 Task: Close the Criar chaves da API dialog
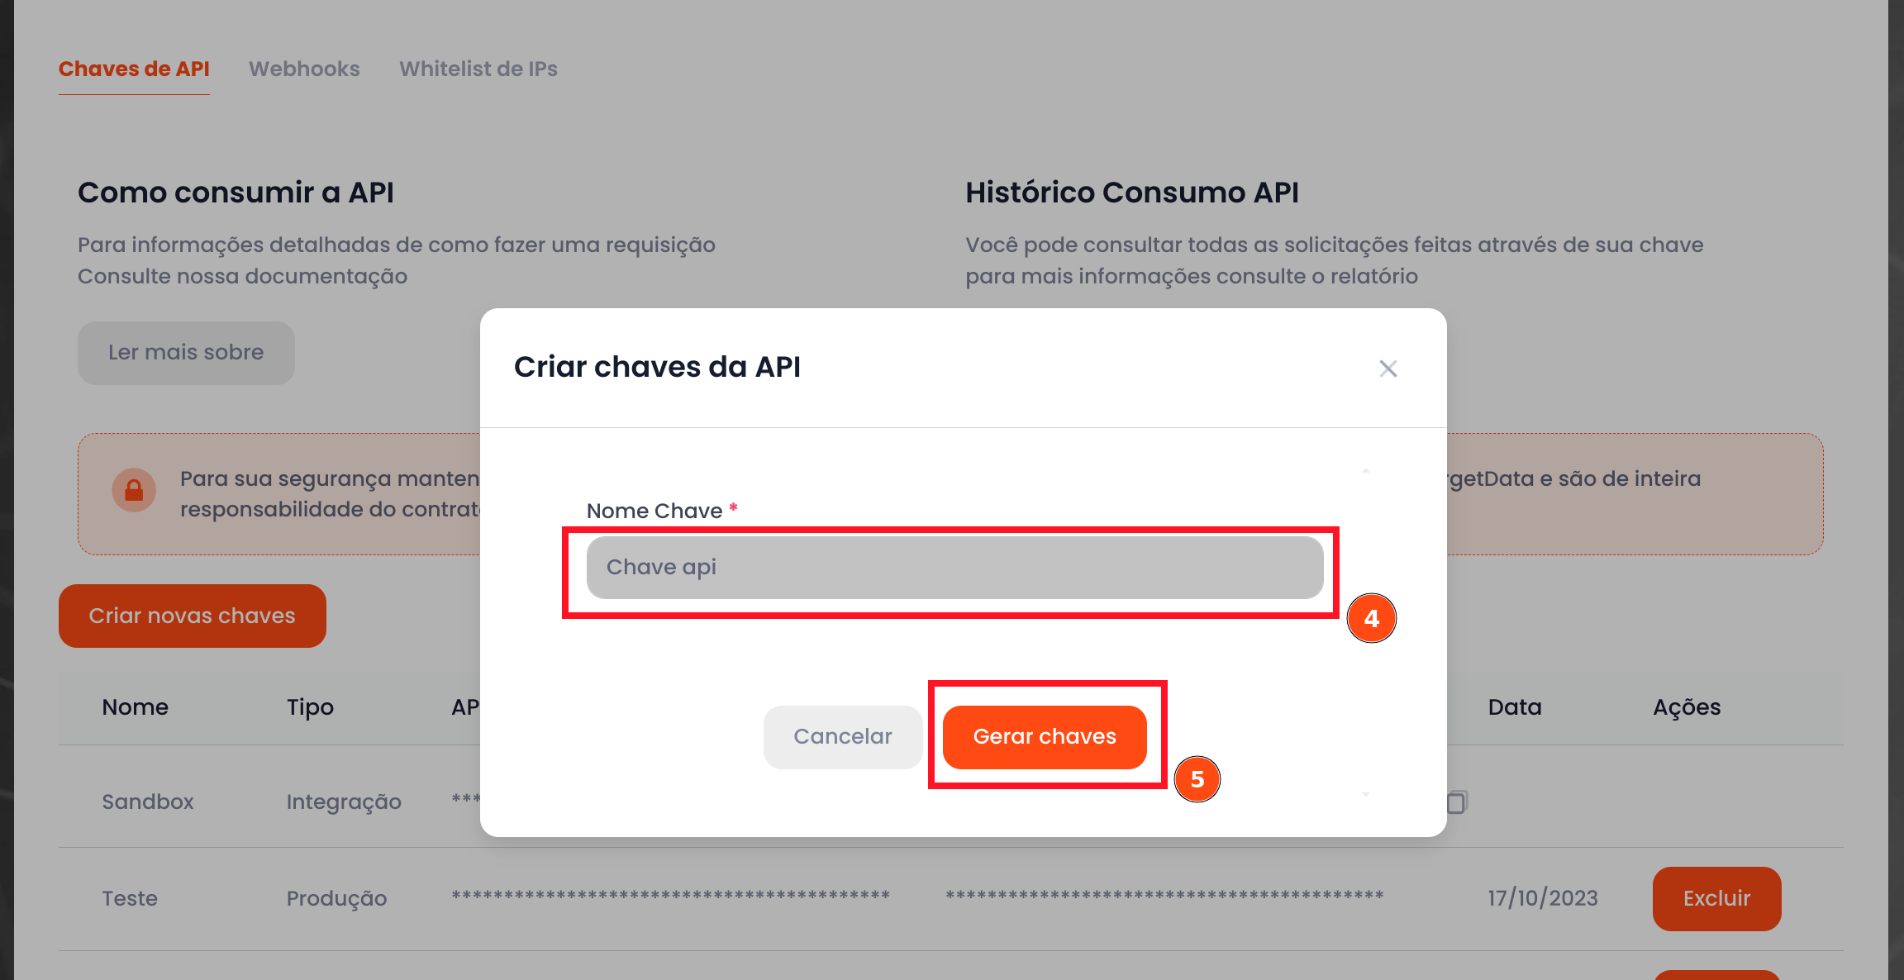tap(1388, 369)
